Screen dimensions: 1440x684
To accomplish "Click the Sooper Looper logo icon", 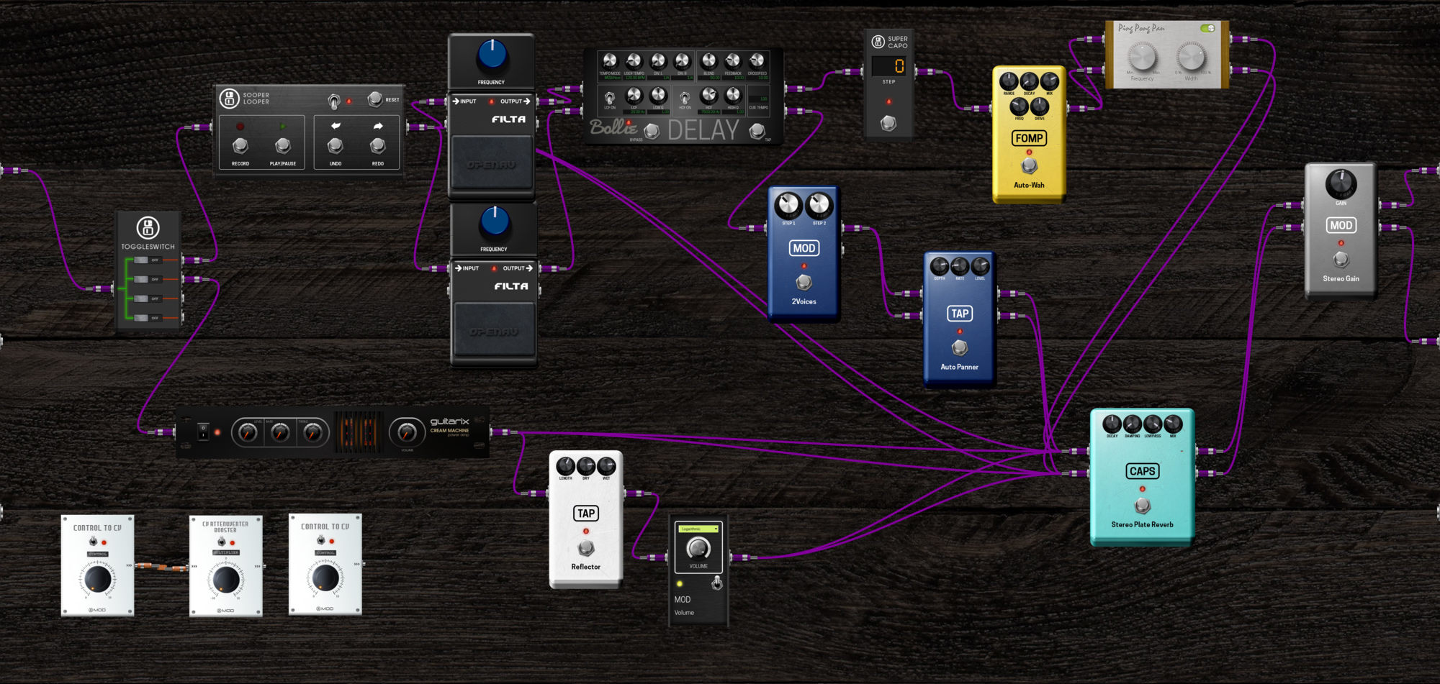I will [x=229, y=99].
